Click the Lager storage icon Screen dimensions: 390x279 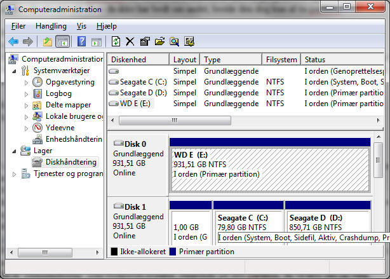[25, 151]
